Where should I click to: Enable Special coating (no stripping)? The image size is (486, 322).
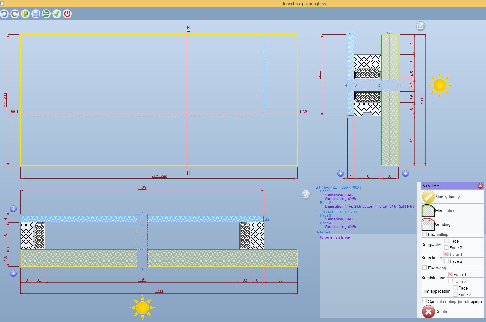click(x=424, y=301)
